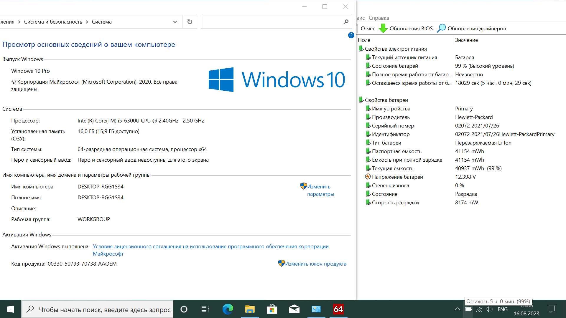The height and width of the screenshot is (318, 566).
Task: Select the Свойства электропитания group row
Action: (396, 49)
